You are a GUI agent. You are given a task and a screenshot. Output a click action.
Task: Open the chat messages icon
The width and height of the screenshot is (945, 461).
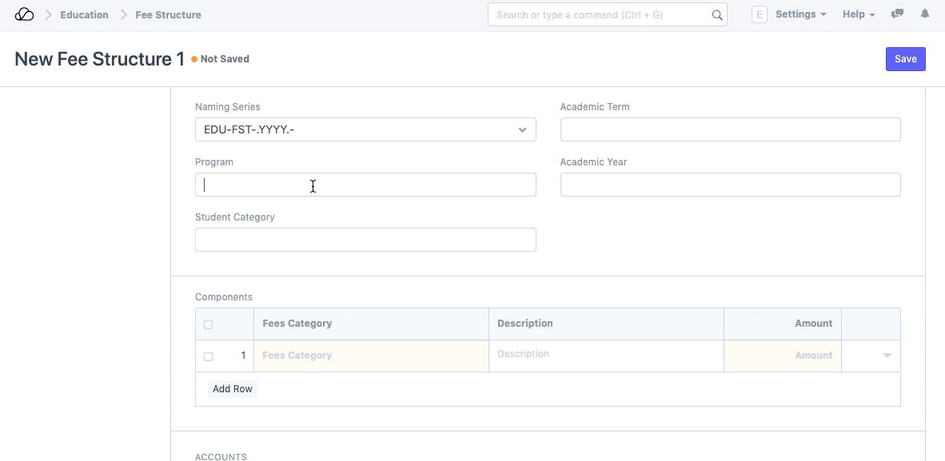point(898,14)
